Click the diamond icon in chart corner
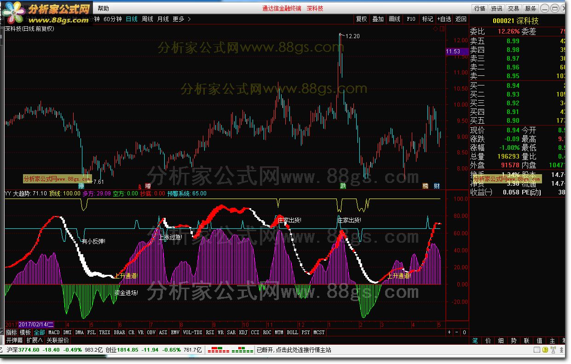This screenshot has height=364, width=571. [435, 28]
